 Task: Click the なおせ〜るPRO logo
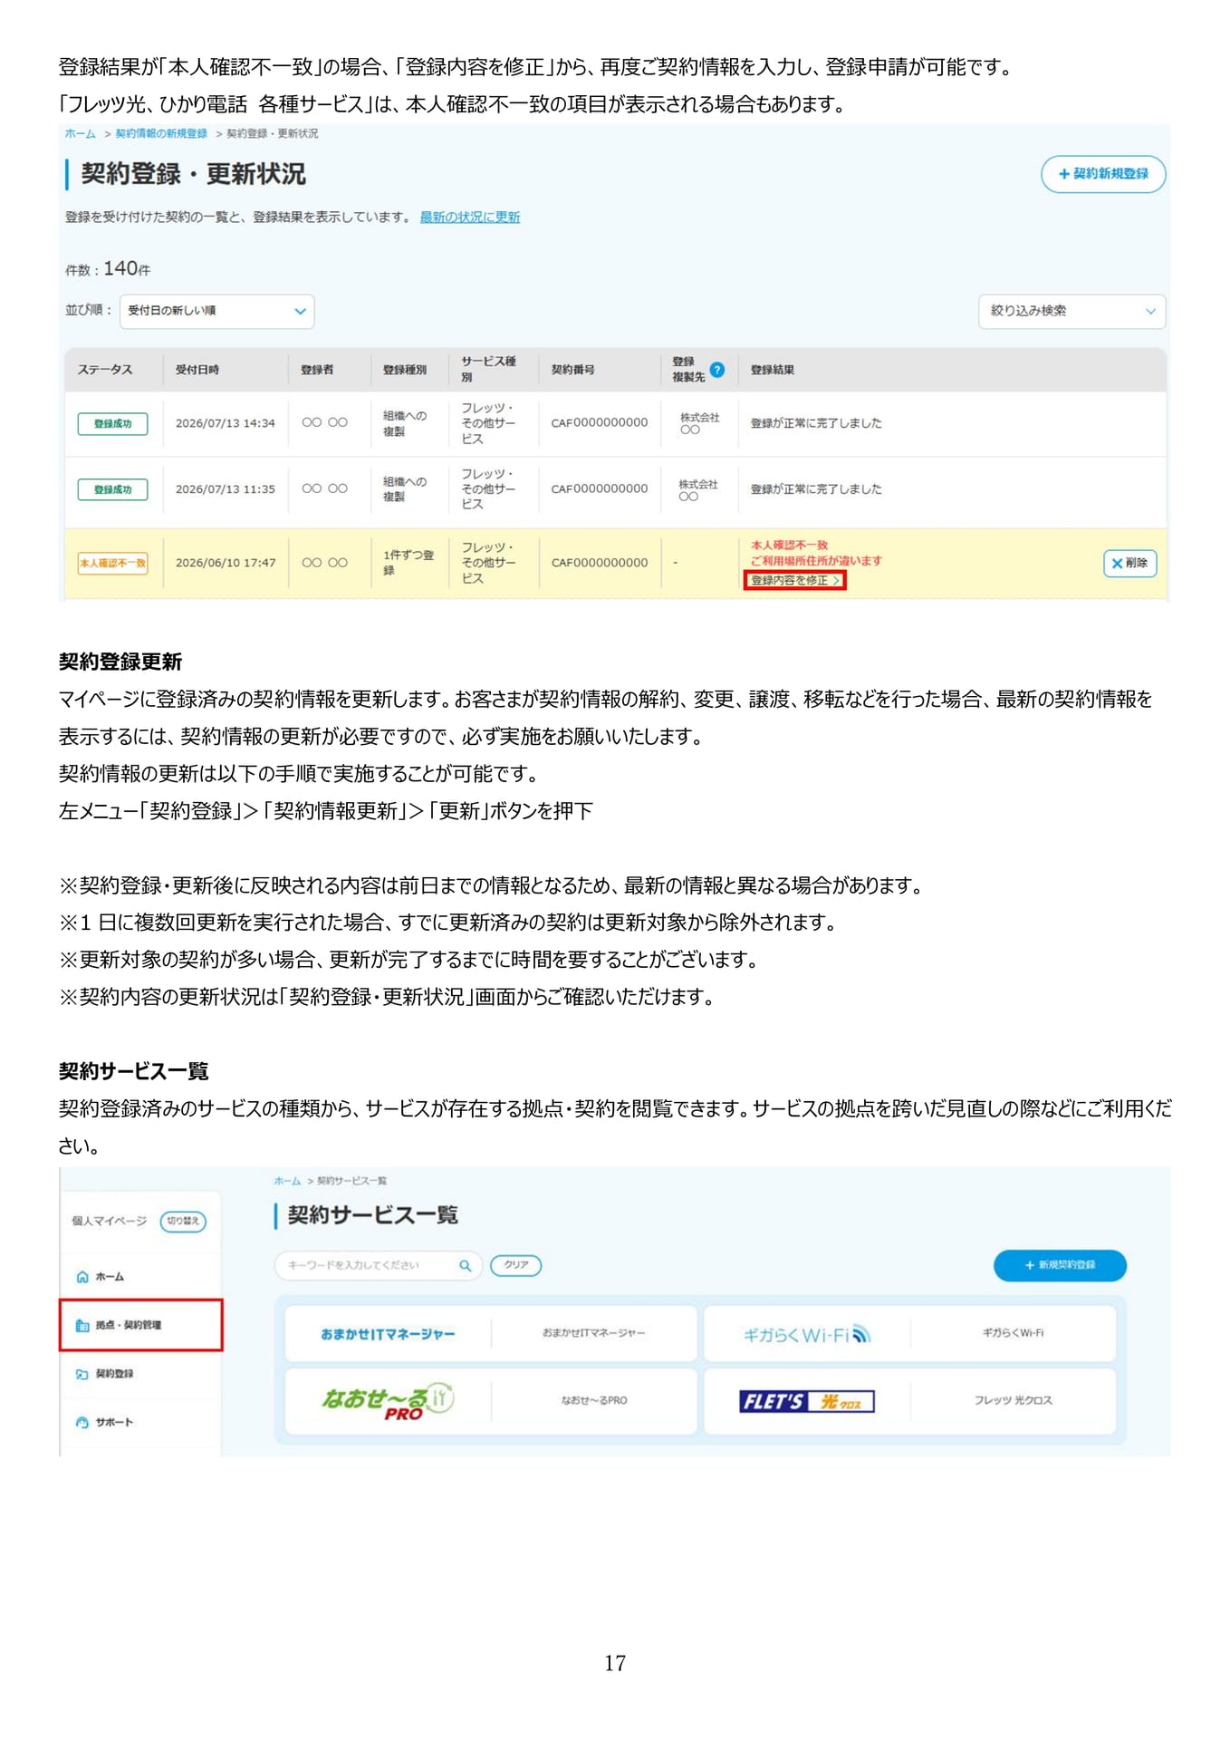pyautogui.click(x=388, y=1401)
